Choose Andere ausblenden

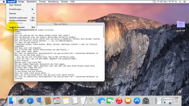pyautogui.click(x=21, y=20)
